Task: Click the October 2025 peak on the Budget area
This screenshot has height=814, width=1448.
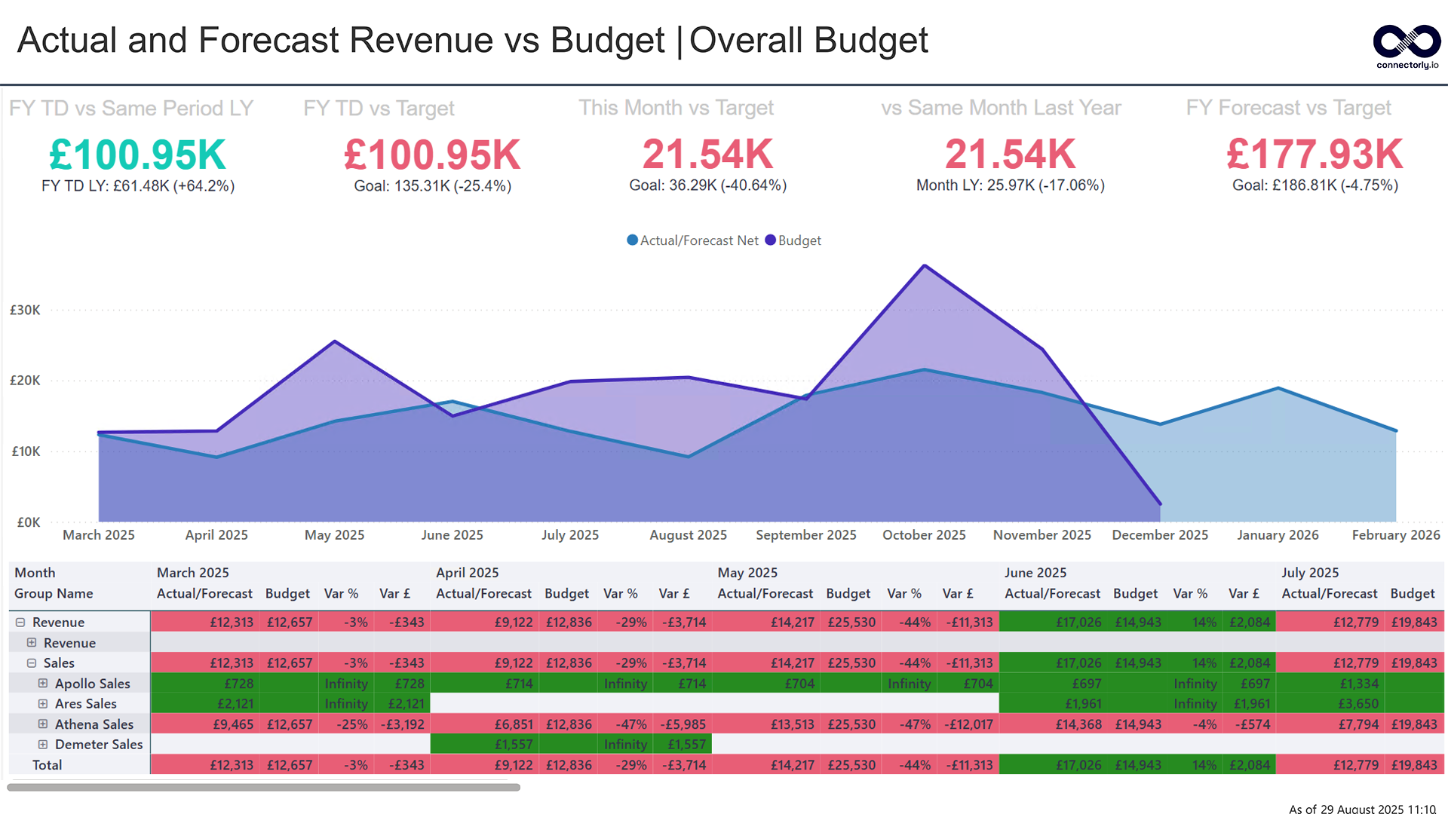Action: [x=925, y=265]
